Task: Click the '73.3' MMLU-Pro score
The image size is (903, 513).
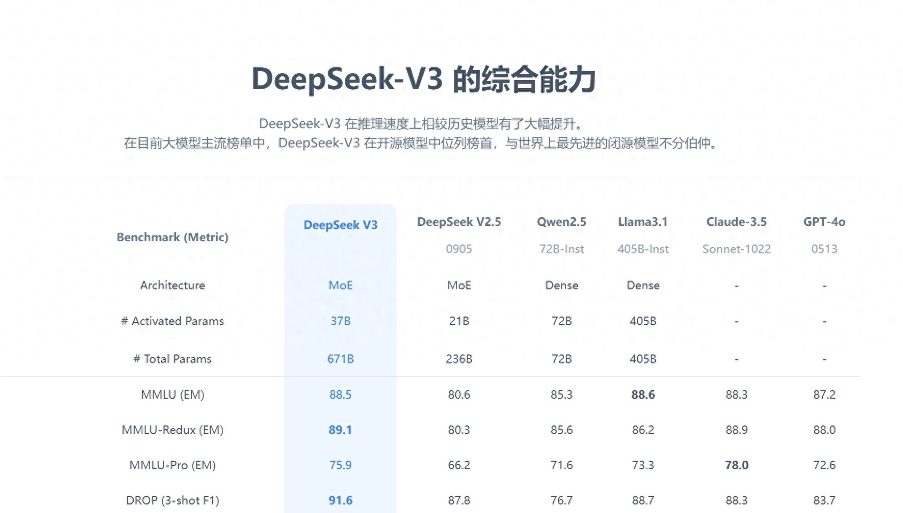Action: [643, 465]
